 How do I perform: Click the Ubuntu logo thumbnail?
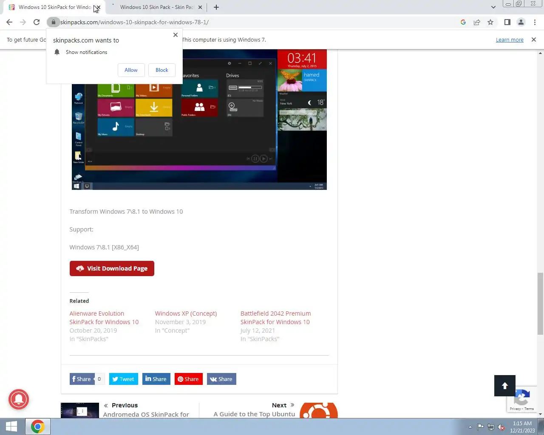(x=319, y=410)
